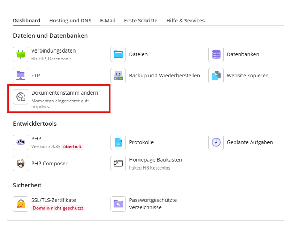Click the SSL/TLS-Zertifikate link
305x227 pixels.
coord(54,200)
